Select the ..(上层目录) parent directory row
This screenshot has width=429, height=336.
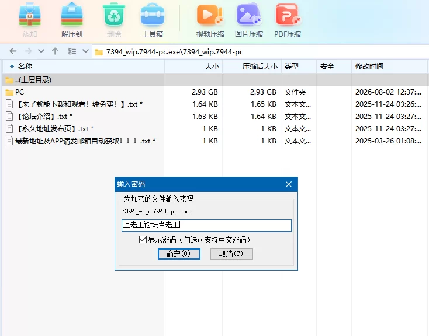(x=214, y=80)
